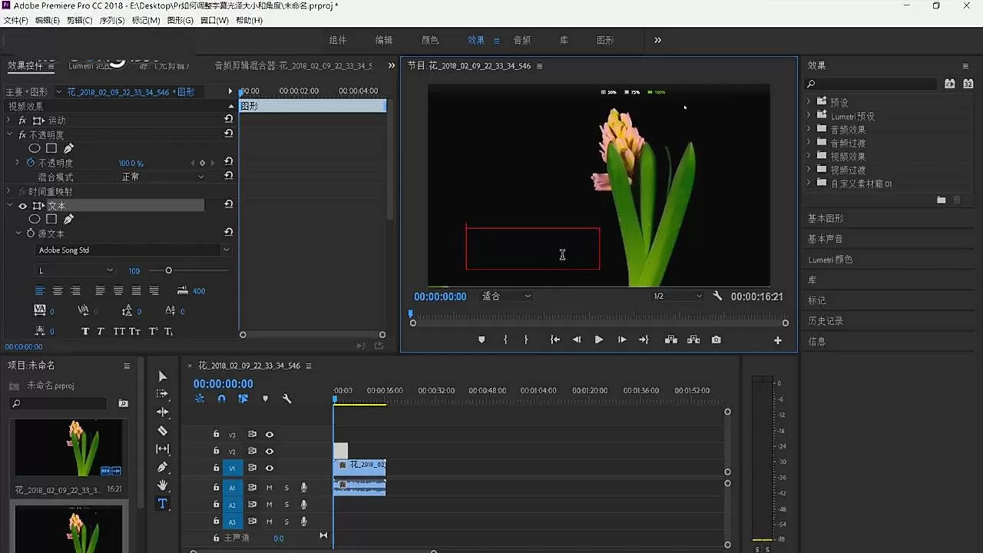
Task: Select the Ripple Edit tool
Action: click(162, 412)
